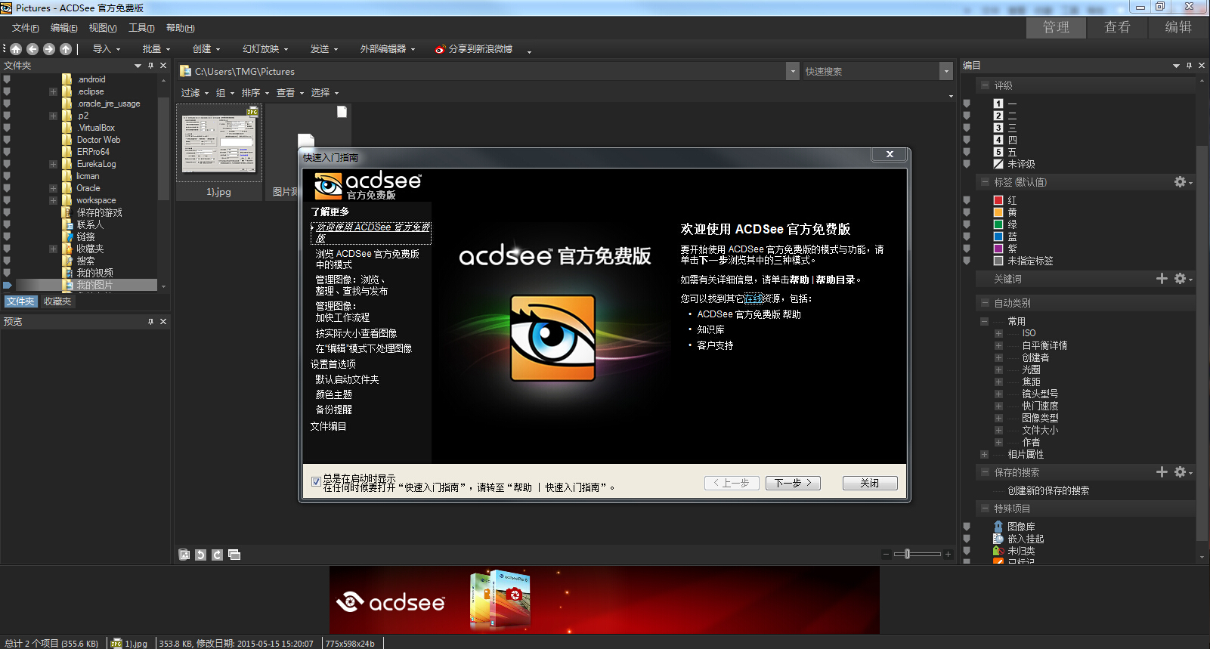
Task: Expand the ISO category node
Action: pos(998,333)
